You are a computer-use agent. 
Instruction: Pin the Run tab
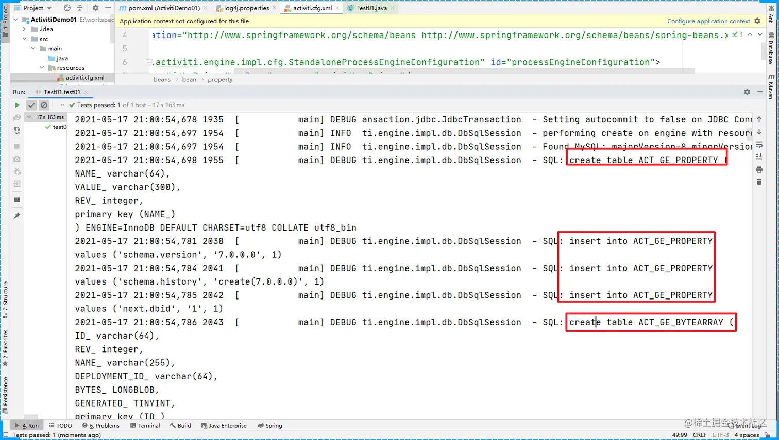17,216
